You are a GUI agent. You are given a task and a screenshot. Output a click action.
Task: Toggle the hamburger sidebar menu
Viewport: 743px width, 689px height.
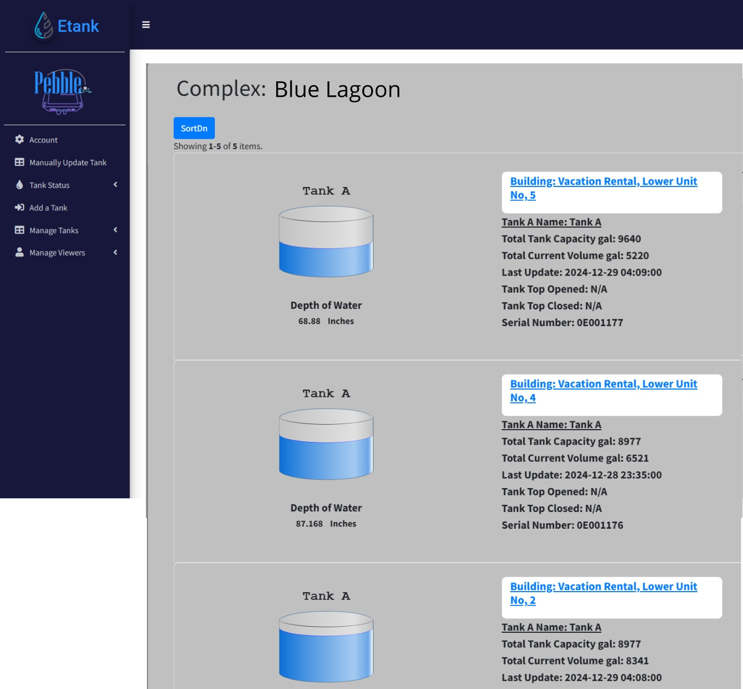[146, 24]
